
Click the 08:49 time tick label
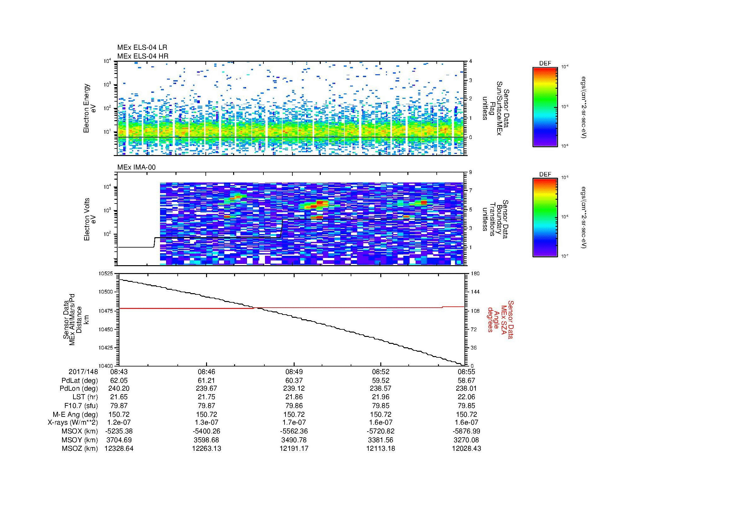pyautogui.click(x=294, y=372)
